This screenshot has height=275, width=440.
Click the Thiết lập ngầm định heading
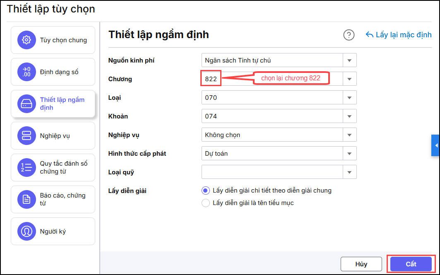tap(159, 34)
